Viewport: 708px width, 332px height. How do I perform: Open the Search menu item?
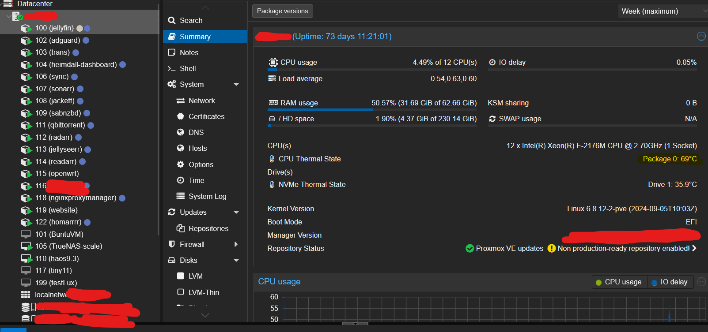pyautogui.click(x=205, y=20)
